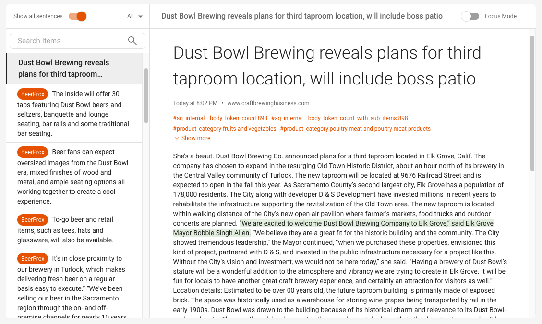Click the Search Items input field
542x324 pixels.
77,41
